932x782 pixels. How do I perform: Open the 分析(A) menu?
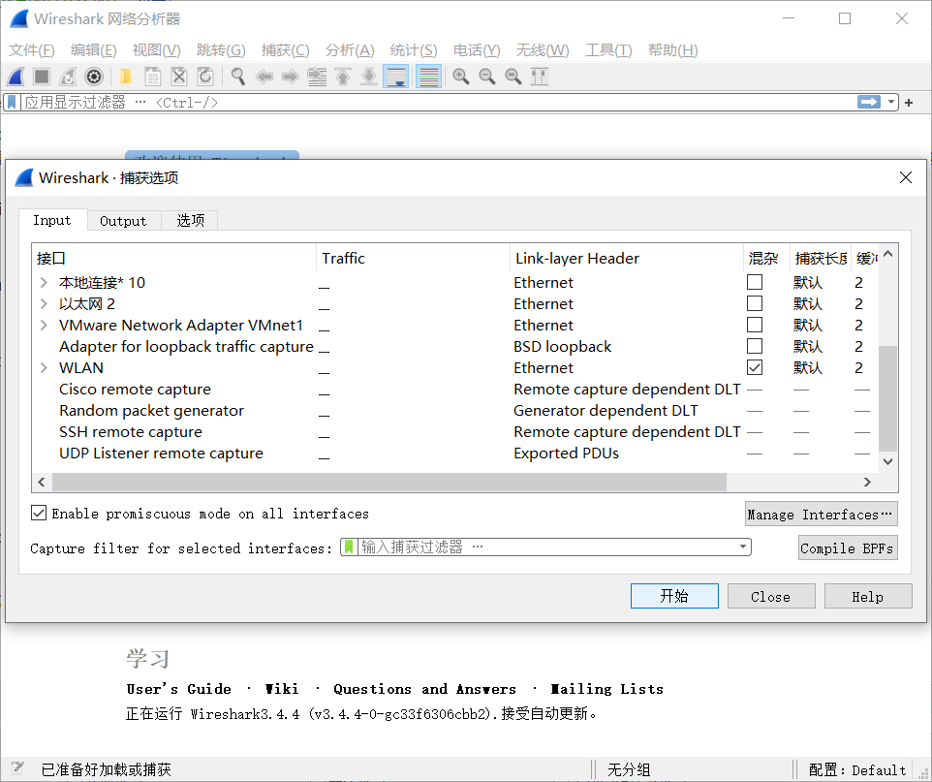[x=350, y=50]
